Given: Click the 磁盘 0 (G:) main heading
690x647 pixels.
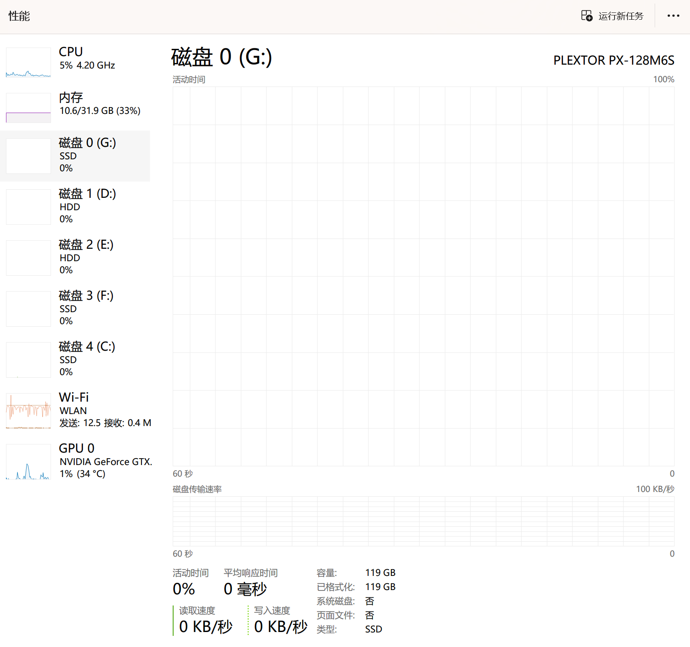Looking at the screenshot, I should pos(222,57).
